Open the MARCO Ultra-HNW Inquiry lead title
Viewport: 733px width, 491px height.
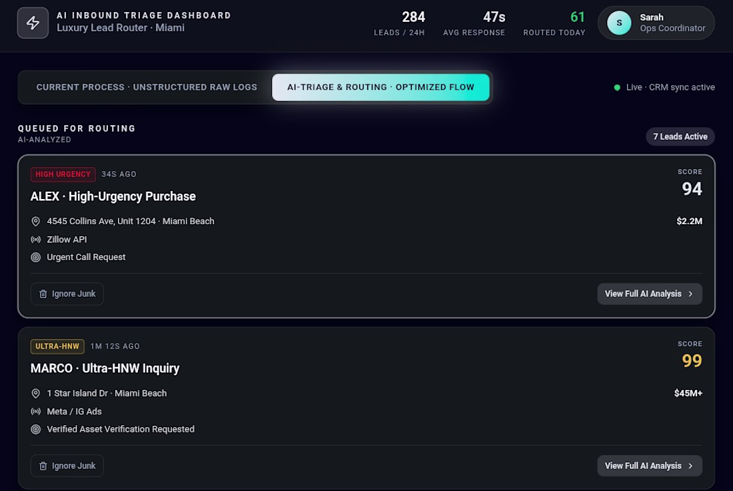click(x=105, y=369)
